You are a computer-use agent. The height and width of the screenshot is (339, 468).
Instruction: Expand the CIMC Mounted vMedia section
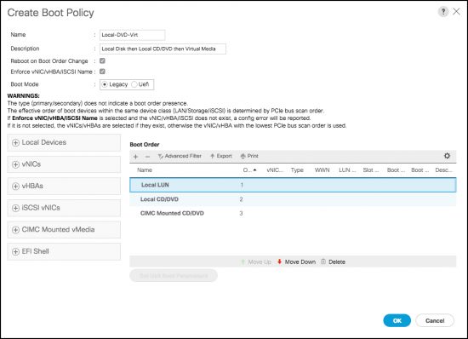[64, 230]
